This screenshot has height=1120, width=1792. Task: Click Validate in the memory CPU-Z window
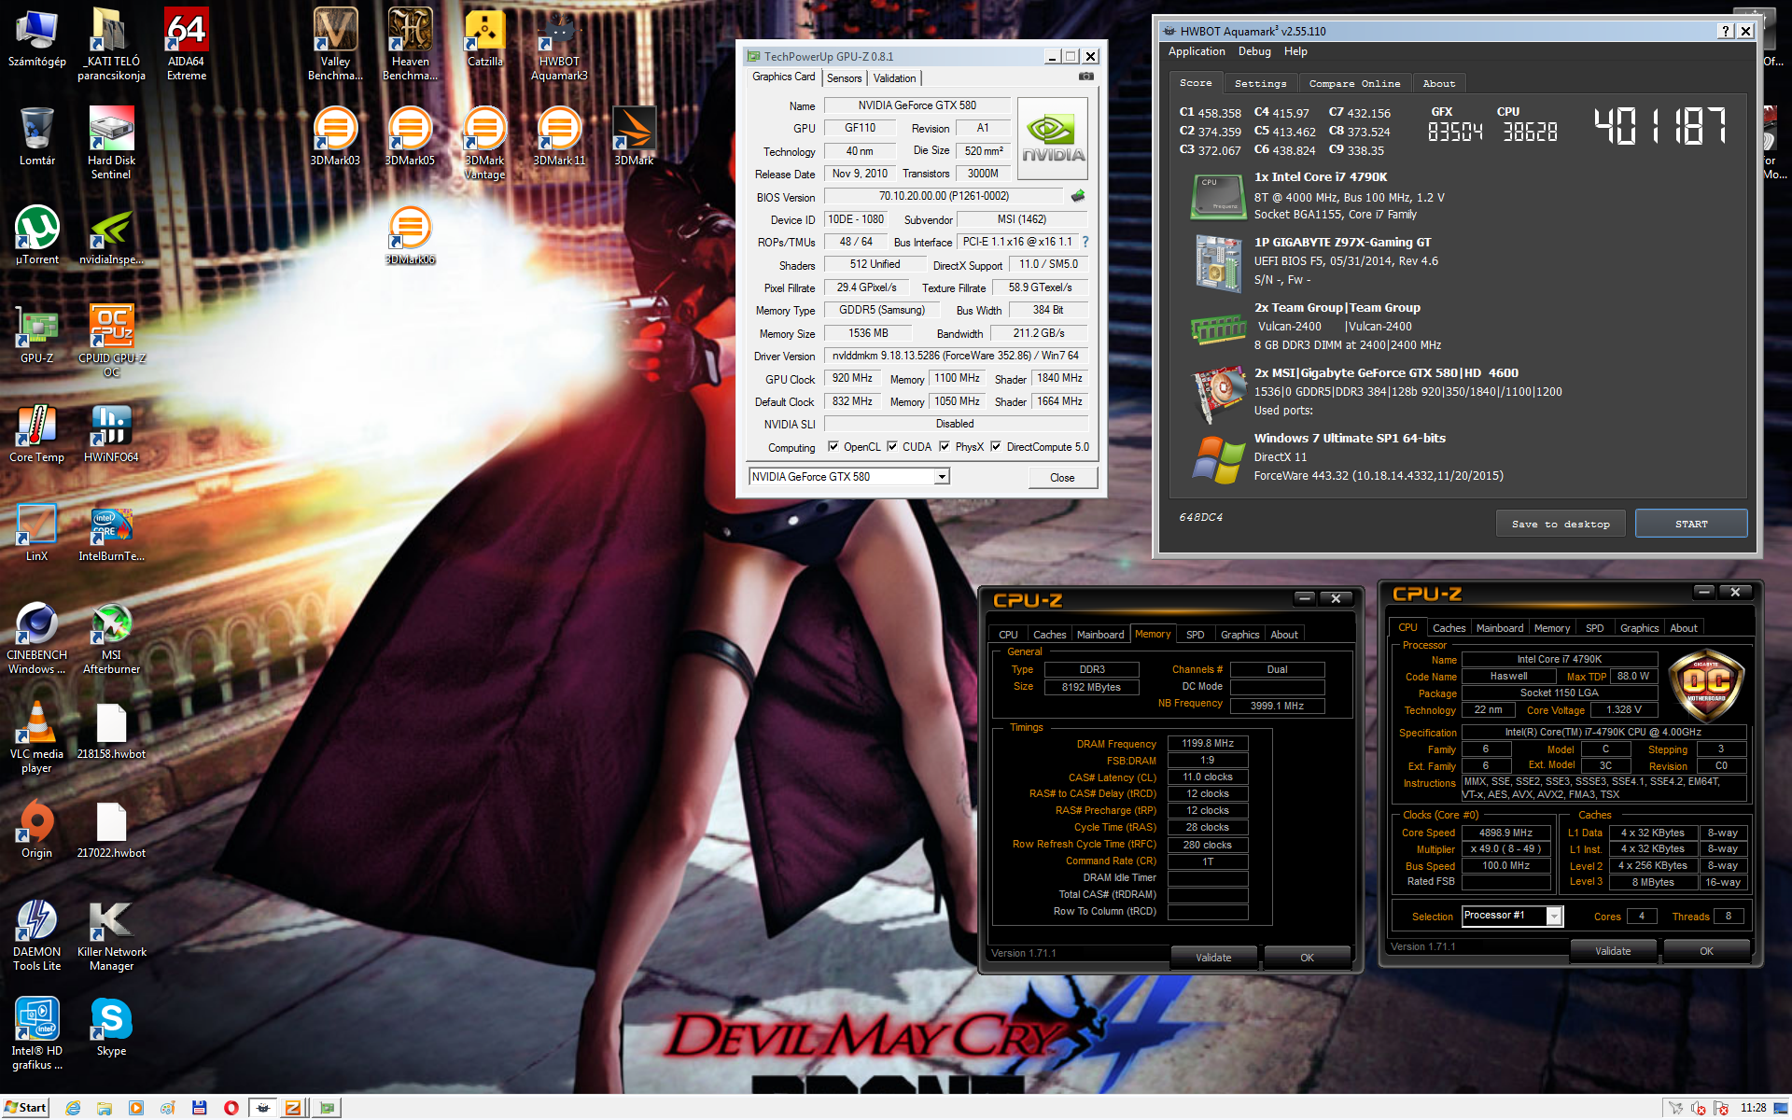pos(1213,958)
